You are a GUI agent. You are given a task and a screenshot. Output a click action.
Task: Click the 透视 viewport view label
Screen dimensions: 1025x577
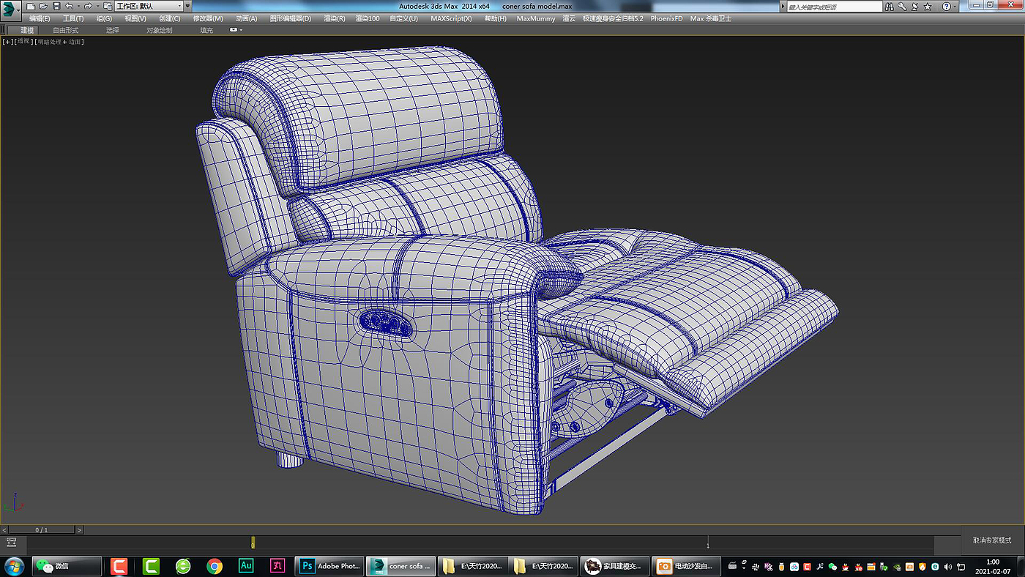click(x=24, y=42)
